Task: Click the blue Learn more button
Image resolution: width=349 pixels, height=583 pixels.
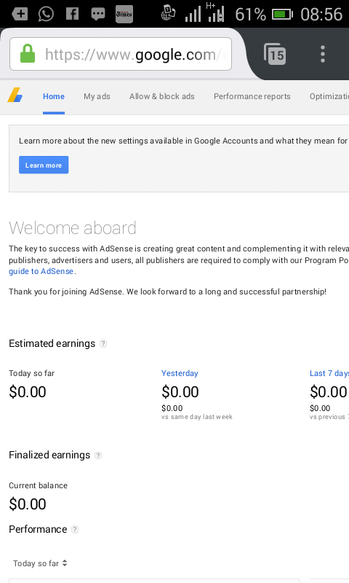Action: [x=44, y=165]
